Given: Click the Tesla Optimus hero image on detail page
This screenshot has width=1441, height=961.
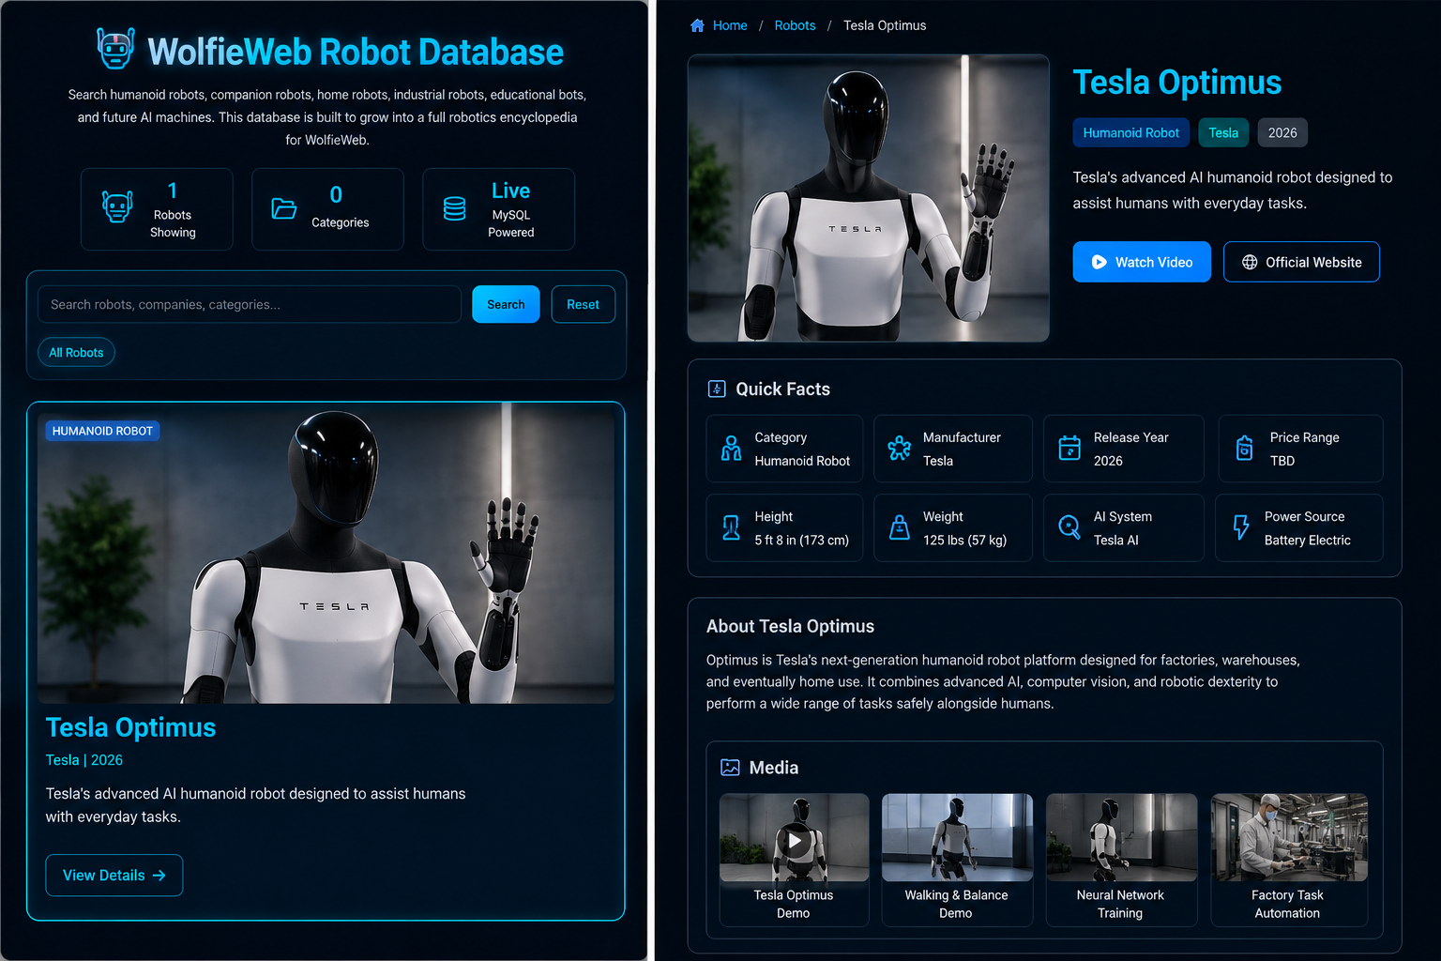Looking at the screenshot, I should [x=868, y=198].
